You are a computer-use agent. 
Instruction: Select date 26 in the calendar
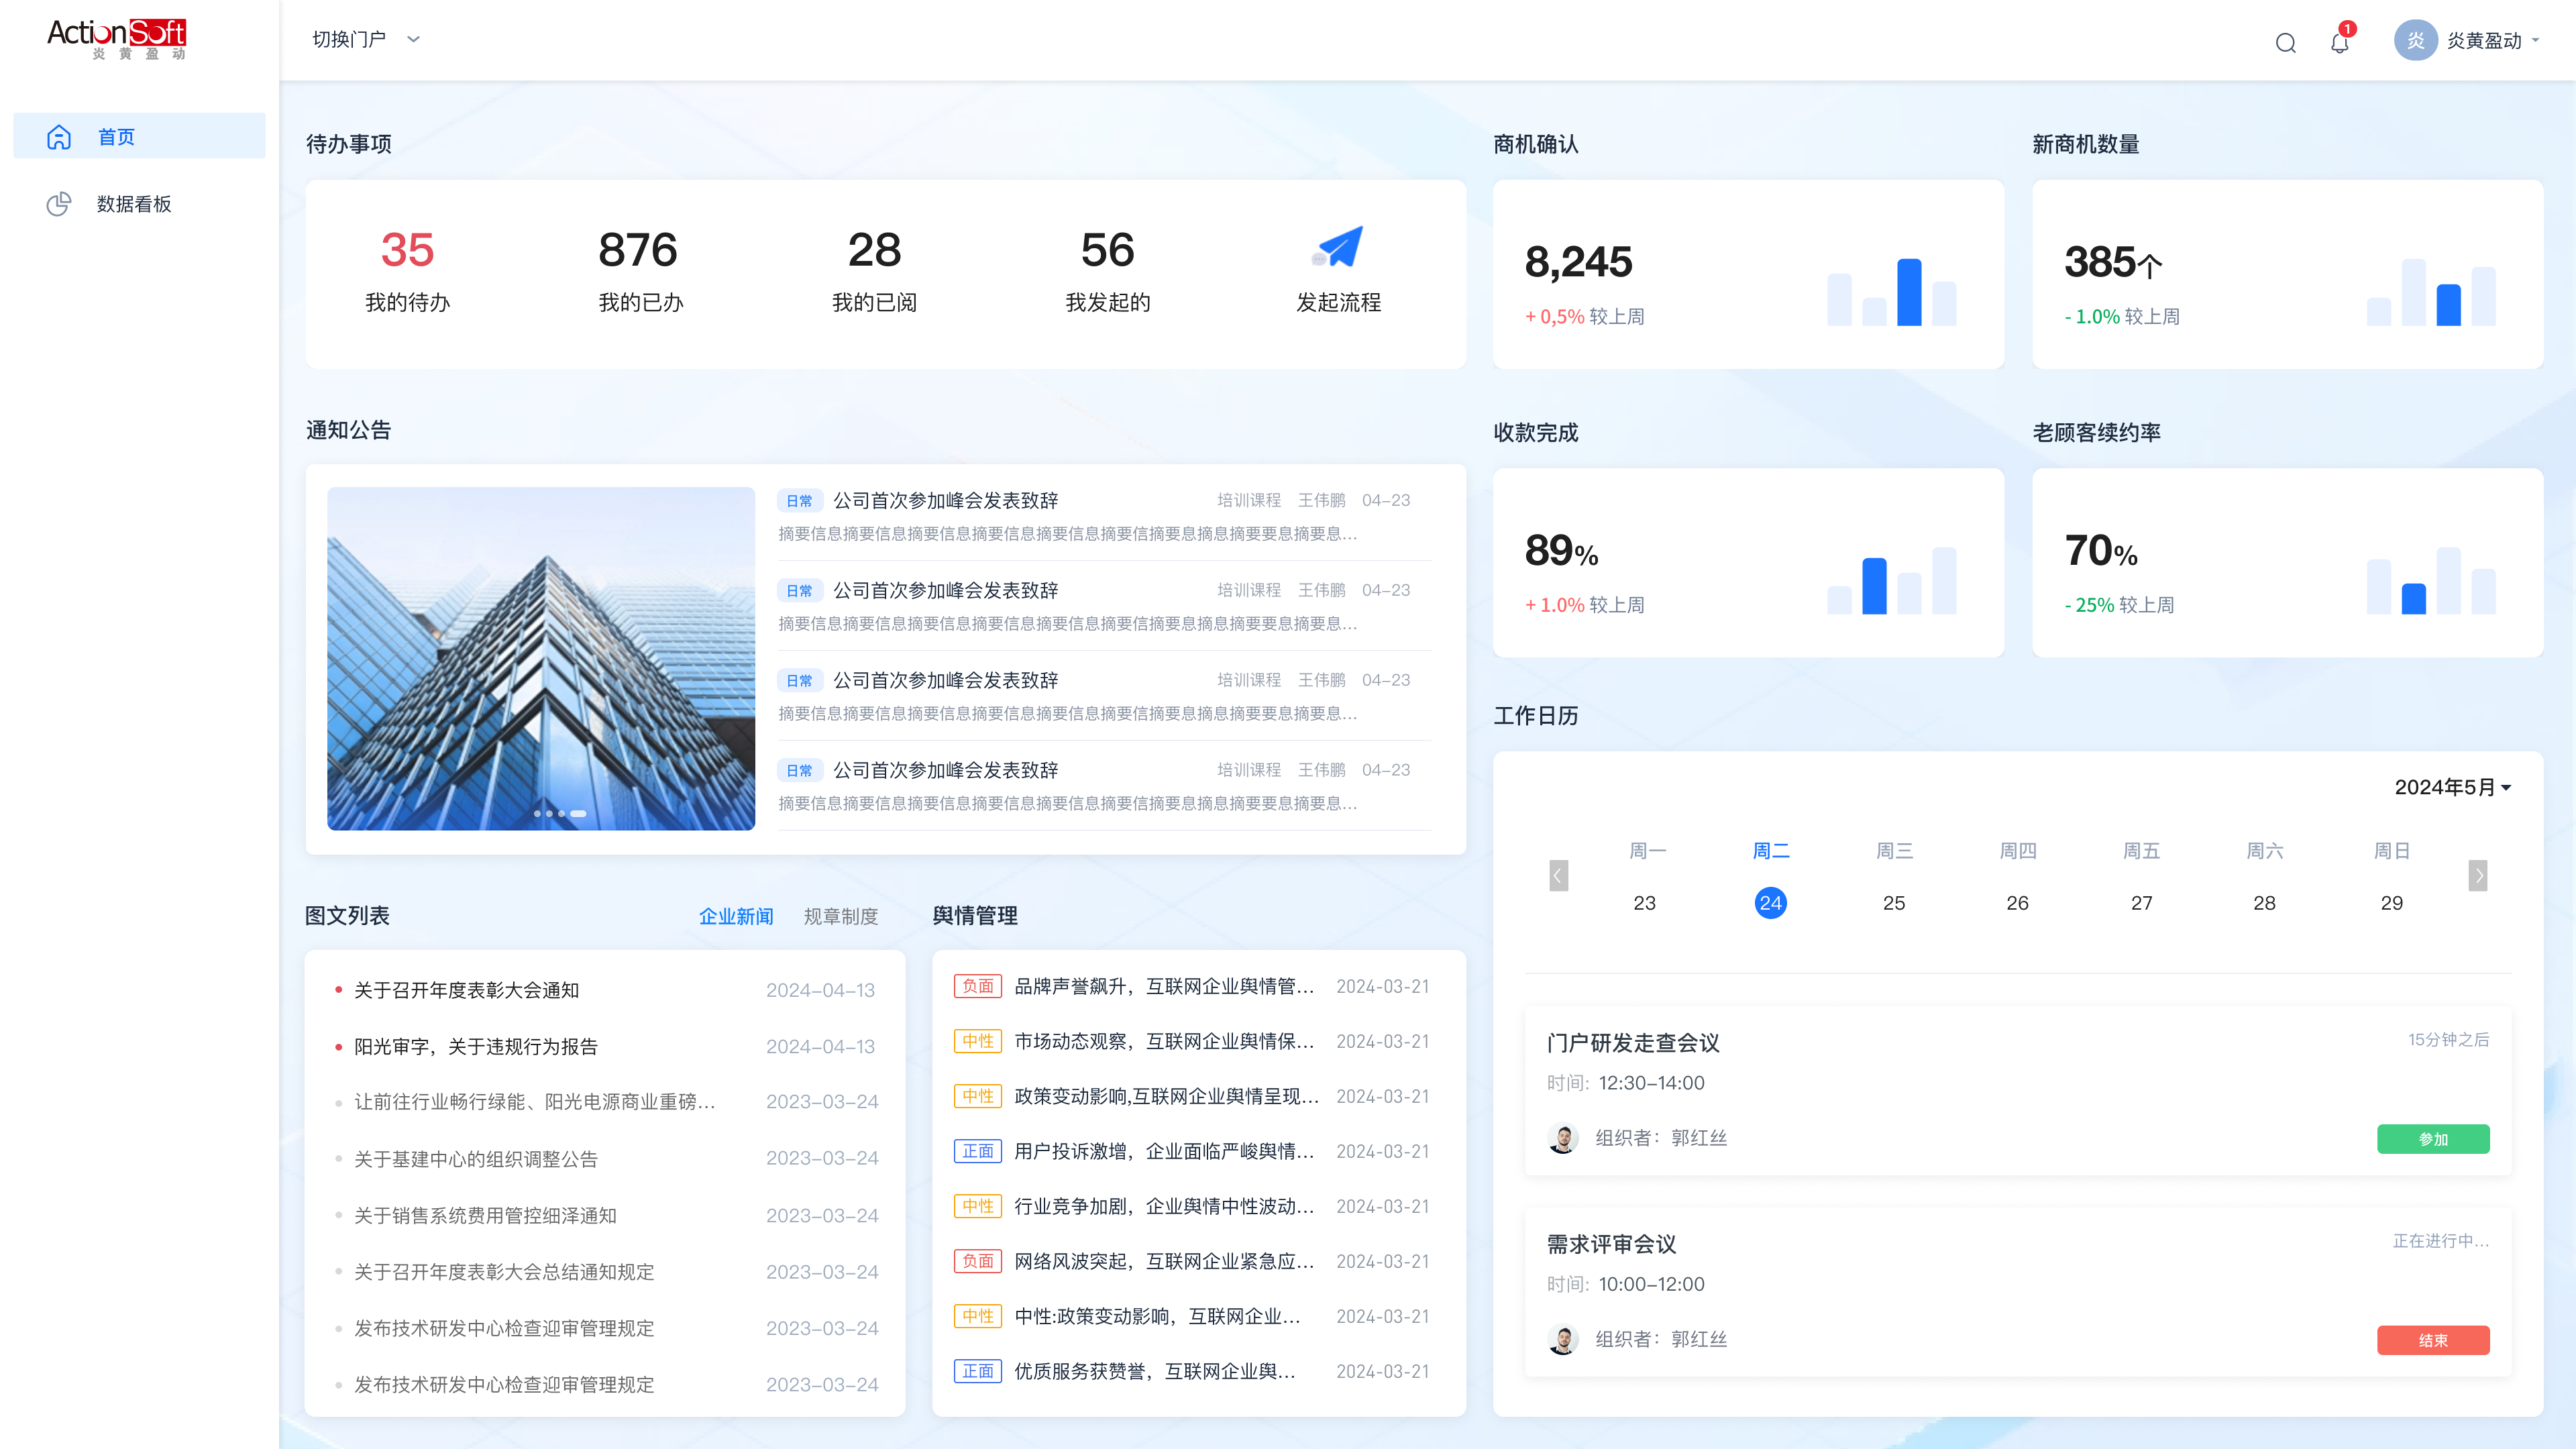click(x=2017, y=903)
